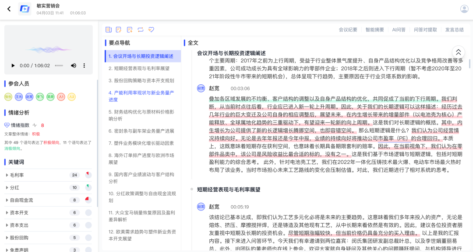Click the edit note pencil icon

(119, 30)
